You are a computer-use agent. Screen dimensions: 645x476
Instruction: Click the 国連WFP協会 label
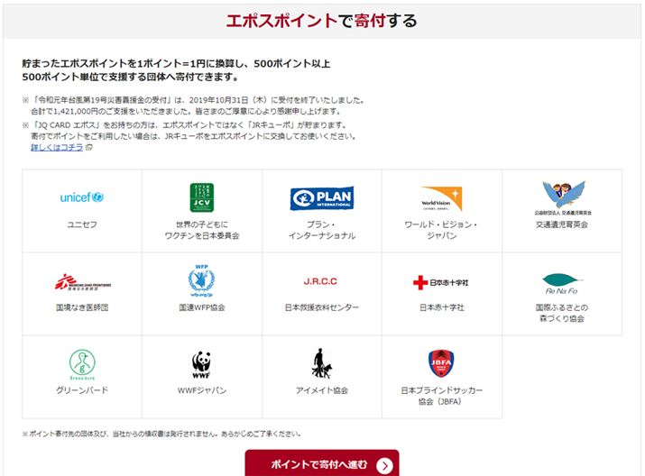201,307
